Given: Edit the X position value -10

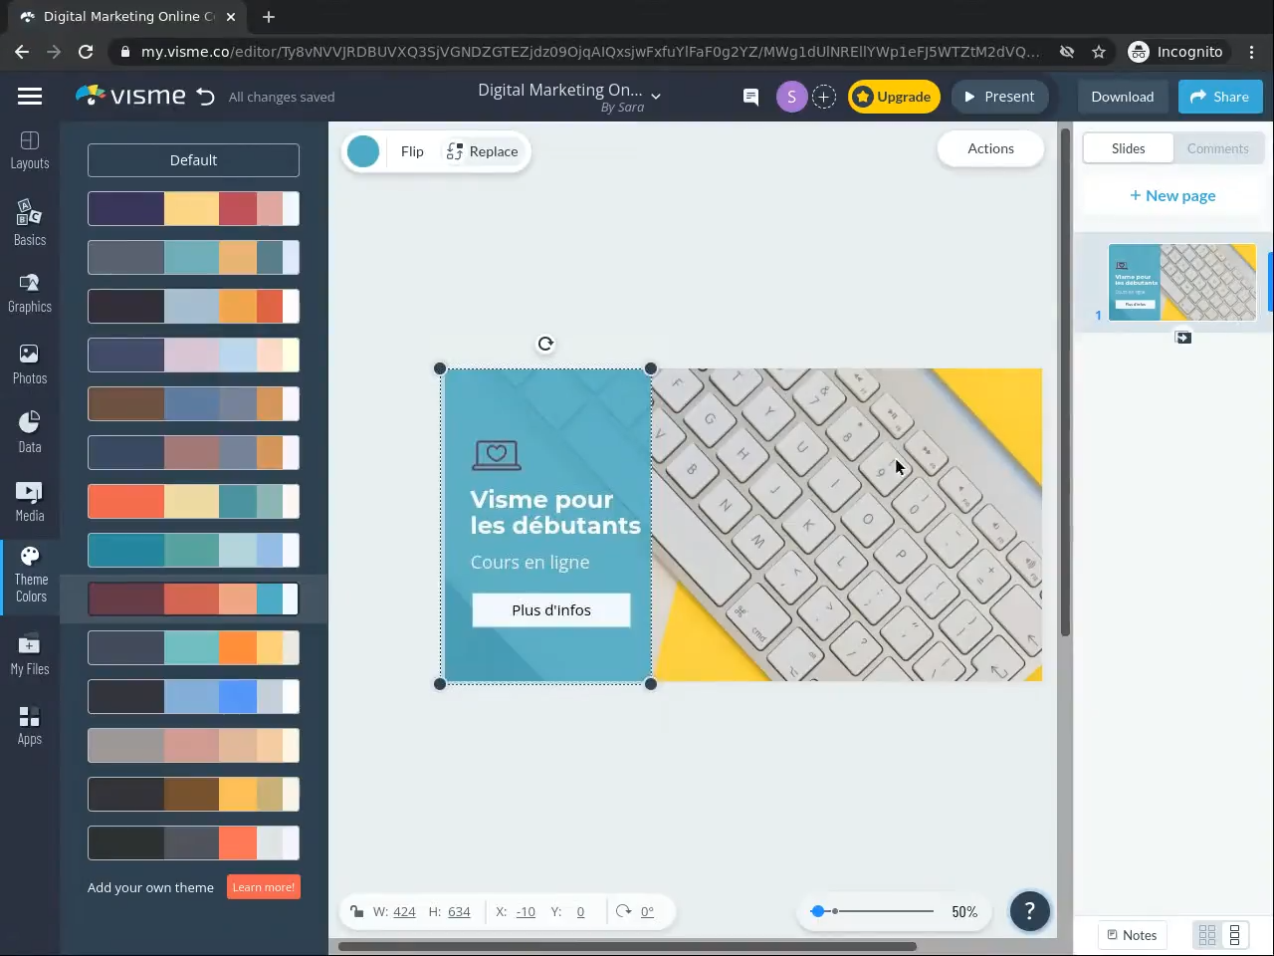Looking at the screenshot, I should point(526,911).
